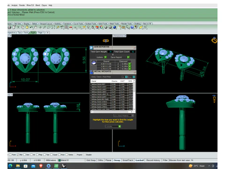This screenshot has width=225, height=169.
Task: Toggle the Int osnap checkbox
Action: [31, 155]
